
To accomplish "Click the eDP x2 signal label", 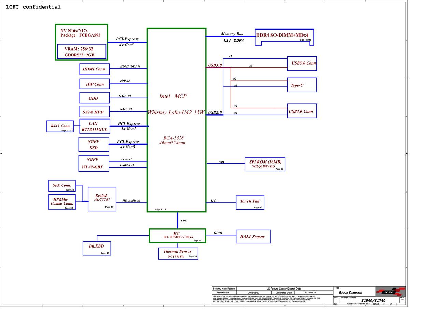I will point(125,81).
